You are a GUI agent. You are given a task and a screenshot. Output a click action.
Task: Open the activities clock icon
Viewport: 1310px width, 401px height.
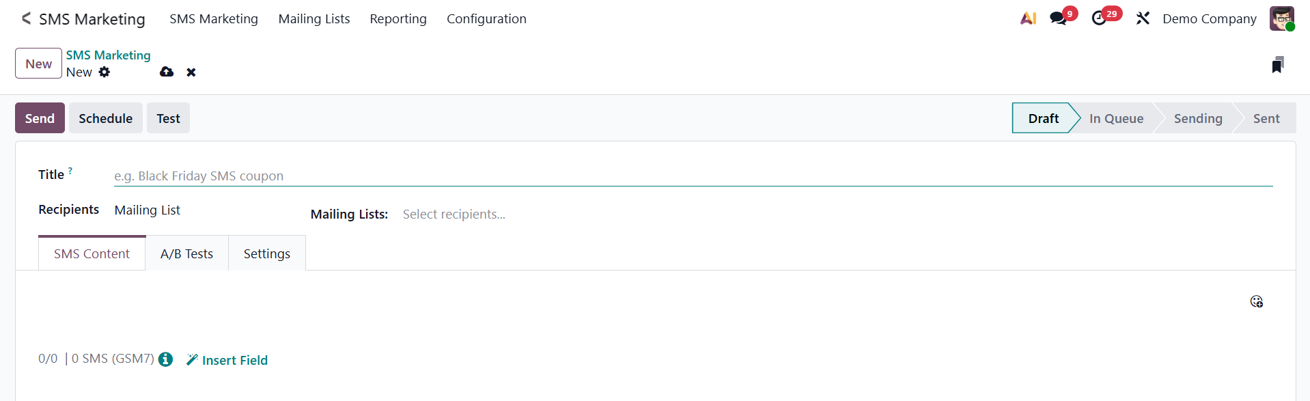1099,18
